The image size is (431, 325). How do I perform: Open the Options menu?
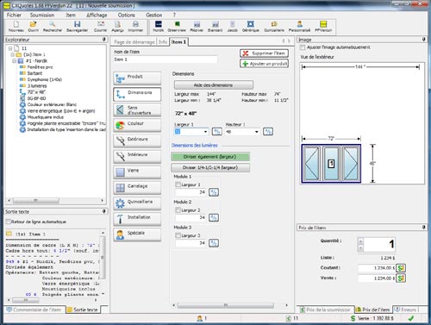(126, 15)
